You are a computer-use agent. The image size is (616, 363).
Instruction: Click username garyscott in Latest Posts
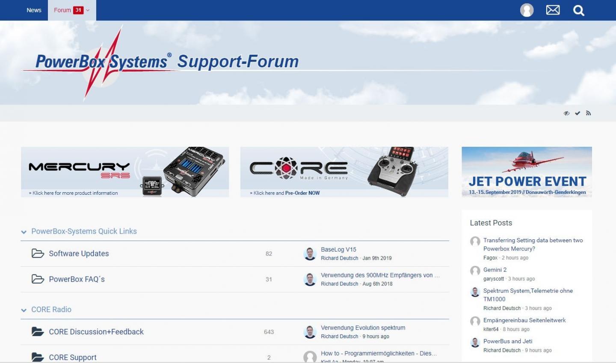(x=494, y=279)
